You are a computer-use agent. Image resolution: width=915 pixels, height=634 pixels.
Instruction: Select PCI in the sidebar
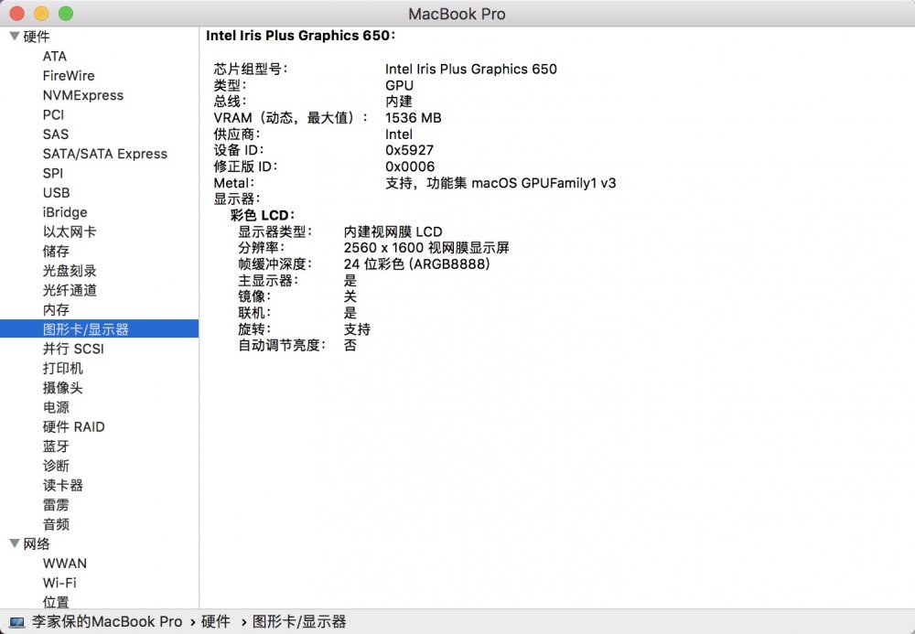point(53,115)
